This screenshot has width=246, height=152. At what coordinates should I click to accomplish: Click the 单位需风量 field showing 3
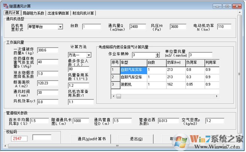click(201, 55)
